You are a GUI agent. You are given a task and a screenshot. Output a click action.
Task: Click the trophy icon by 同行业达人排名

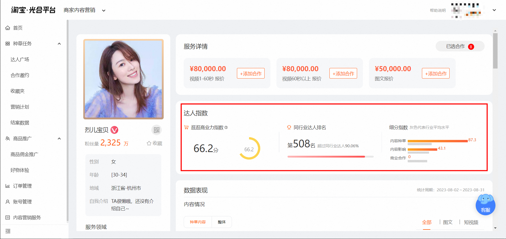289,128
